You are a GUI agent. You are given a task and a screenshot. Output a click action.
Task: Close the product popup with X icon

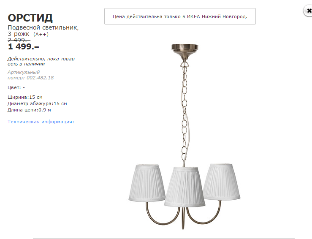coord(308,11)
